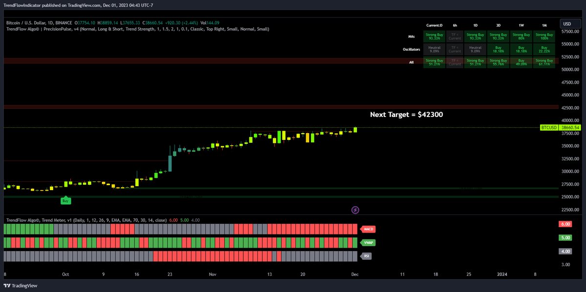Click the green Buy signal label on the chart

click(x=65, y=200)
